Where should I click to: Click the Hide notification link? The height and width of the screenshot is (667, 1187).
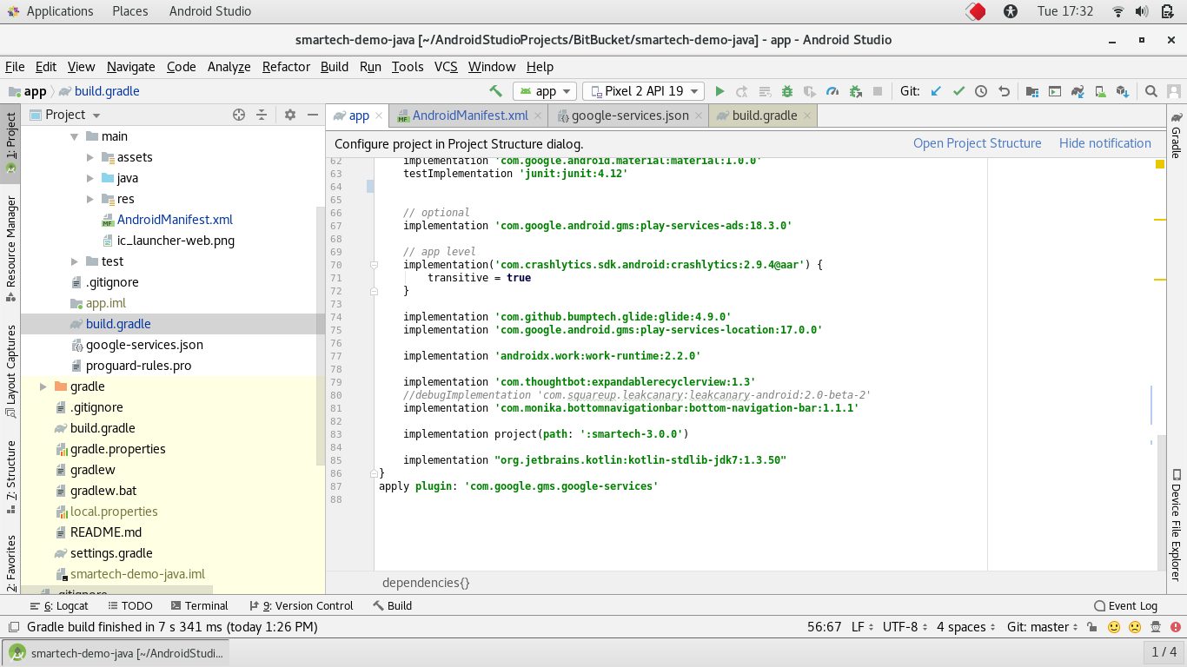[1104, 143]
